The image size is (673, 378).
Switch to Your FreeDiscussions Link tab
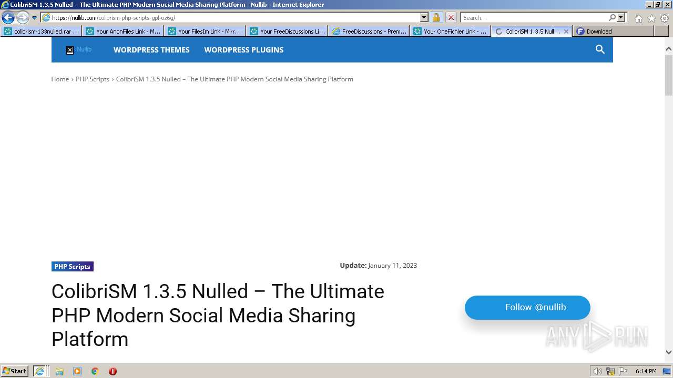click(x=287, y=31)
